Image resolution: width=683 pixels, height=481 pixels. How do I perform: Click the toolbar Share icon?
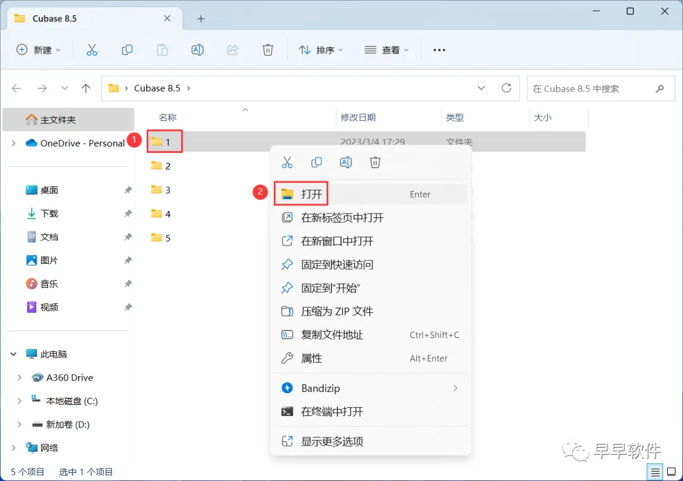point(233,50)
